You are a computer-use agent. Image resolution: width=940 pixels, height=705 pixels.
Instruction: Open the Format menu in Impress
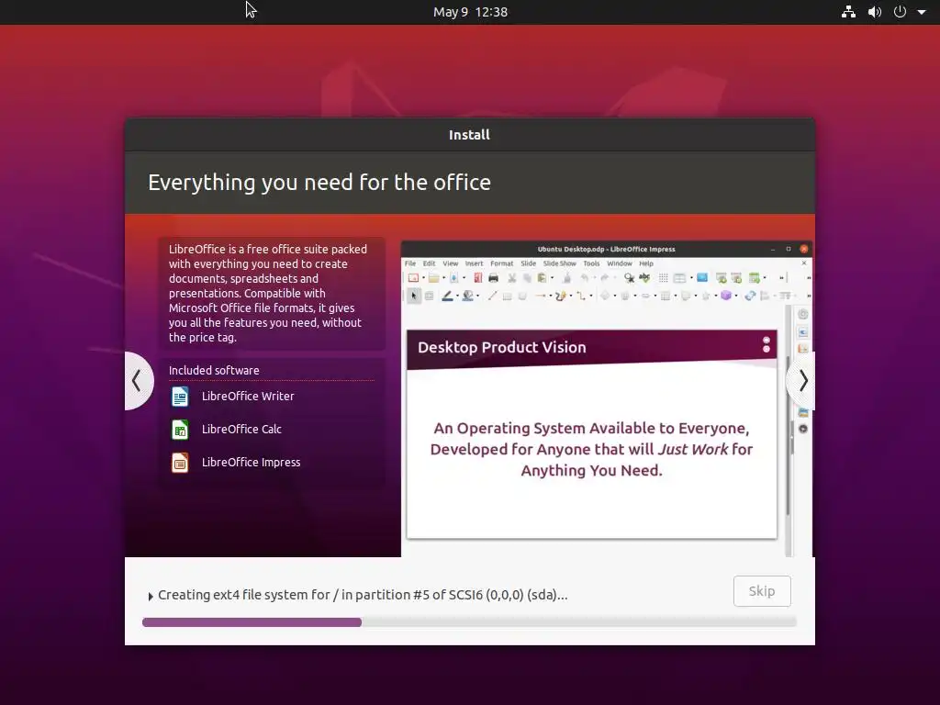point(502,263)
